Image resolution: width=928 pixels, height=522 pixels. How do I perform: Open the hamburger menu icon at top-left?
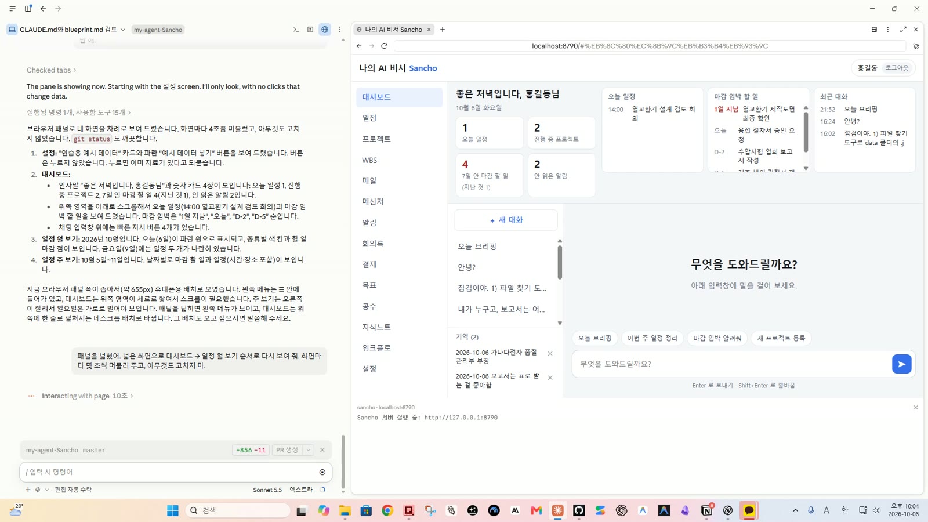(x=12, y=9)
